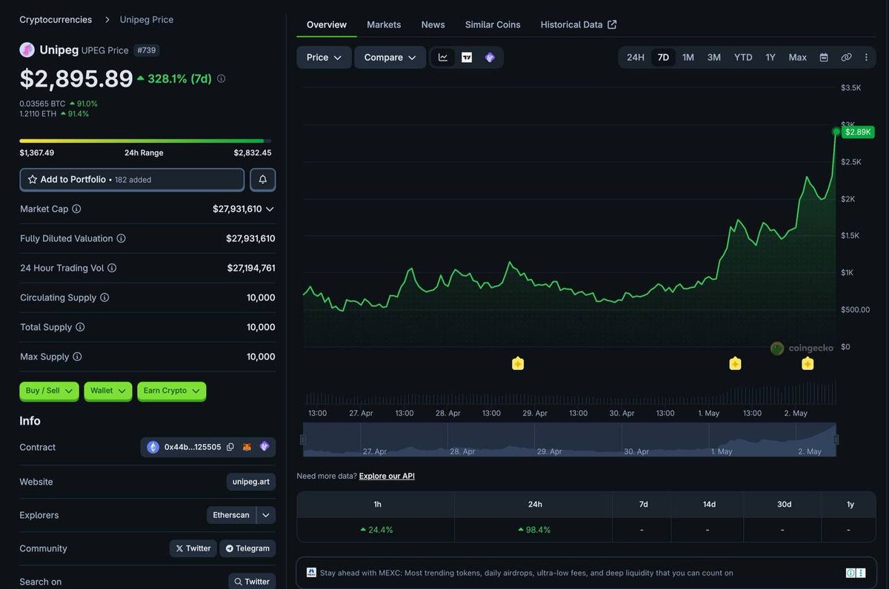Viewport: 889px width, 589px height.
Task: Open the external link icon beside Historical Data
Action: (612, 24)
